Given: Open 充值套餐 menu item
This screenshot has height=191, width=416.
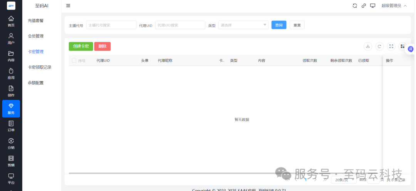Looking at the screenshot, I should click(x=36, y=21).
